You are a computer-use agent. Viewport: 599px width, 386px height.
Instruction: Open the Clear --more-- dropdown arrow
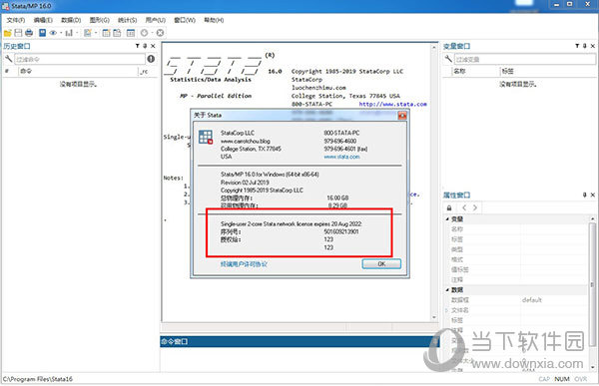[152, 33]
